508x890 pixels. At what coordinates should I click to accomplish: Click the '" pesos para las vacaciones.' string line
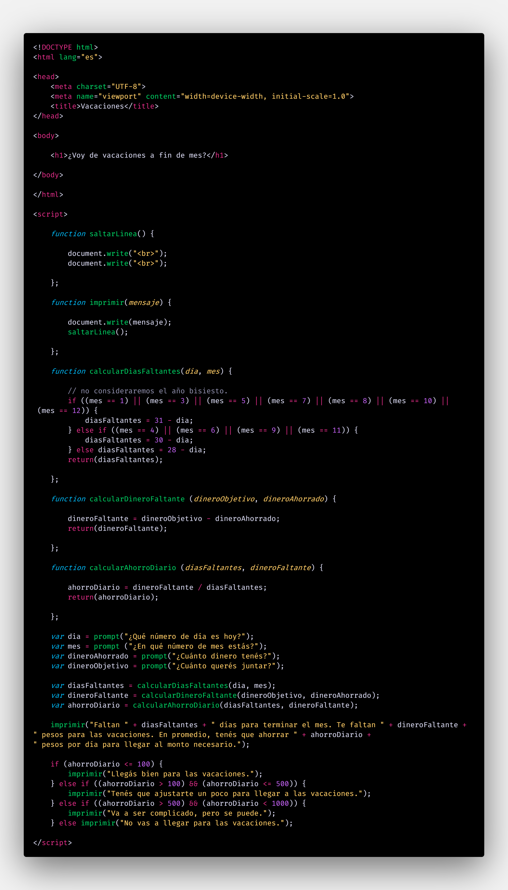202,735
